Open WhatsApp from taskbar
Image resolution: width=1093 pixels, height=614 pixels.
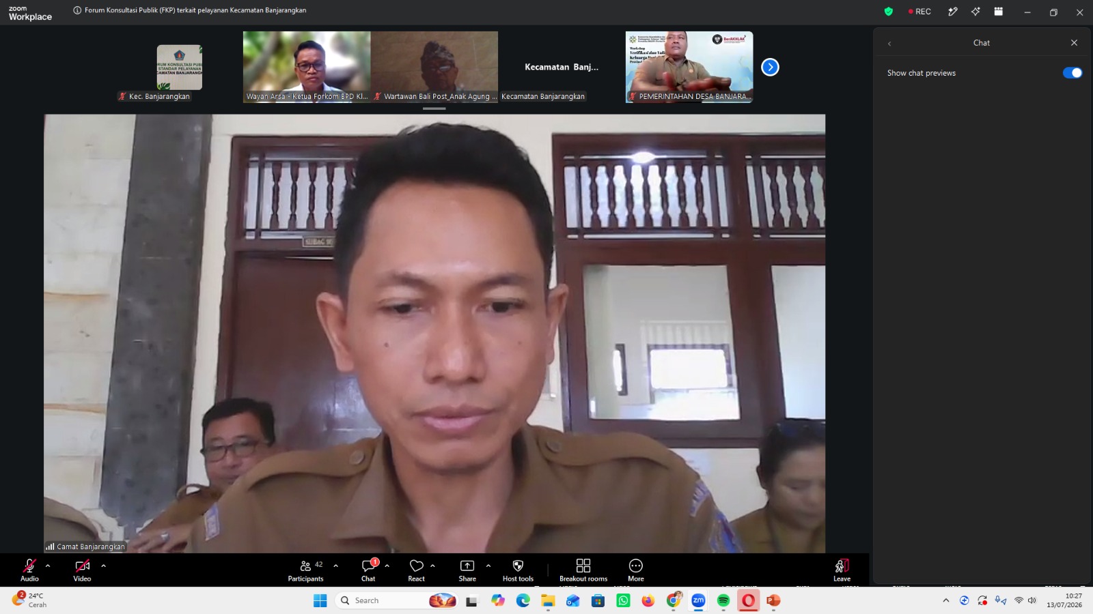click(623, 600)
